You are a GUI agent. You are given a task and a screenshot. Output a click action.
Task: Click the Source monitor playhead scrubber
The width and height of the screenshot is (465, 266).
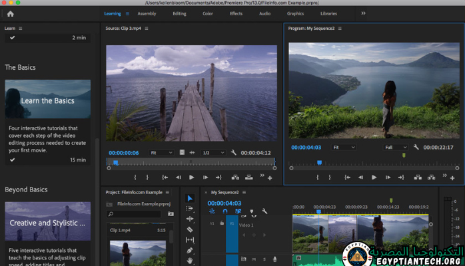tap(115, 162)
